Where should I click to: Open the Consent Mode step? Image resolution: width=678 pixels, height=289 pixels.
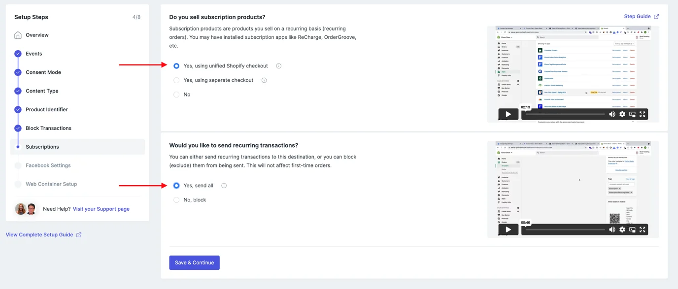tap(43, 72)
